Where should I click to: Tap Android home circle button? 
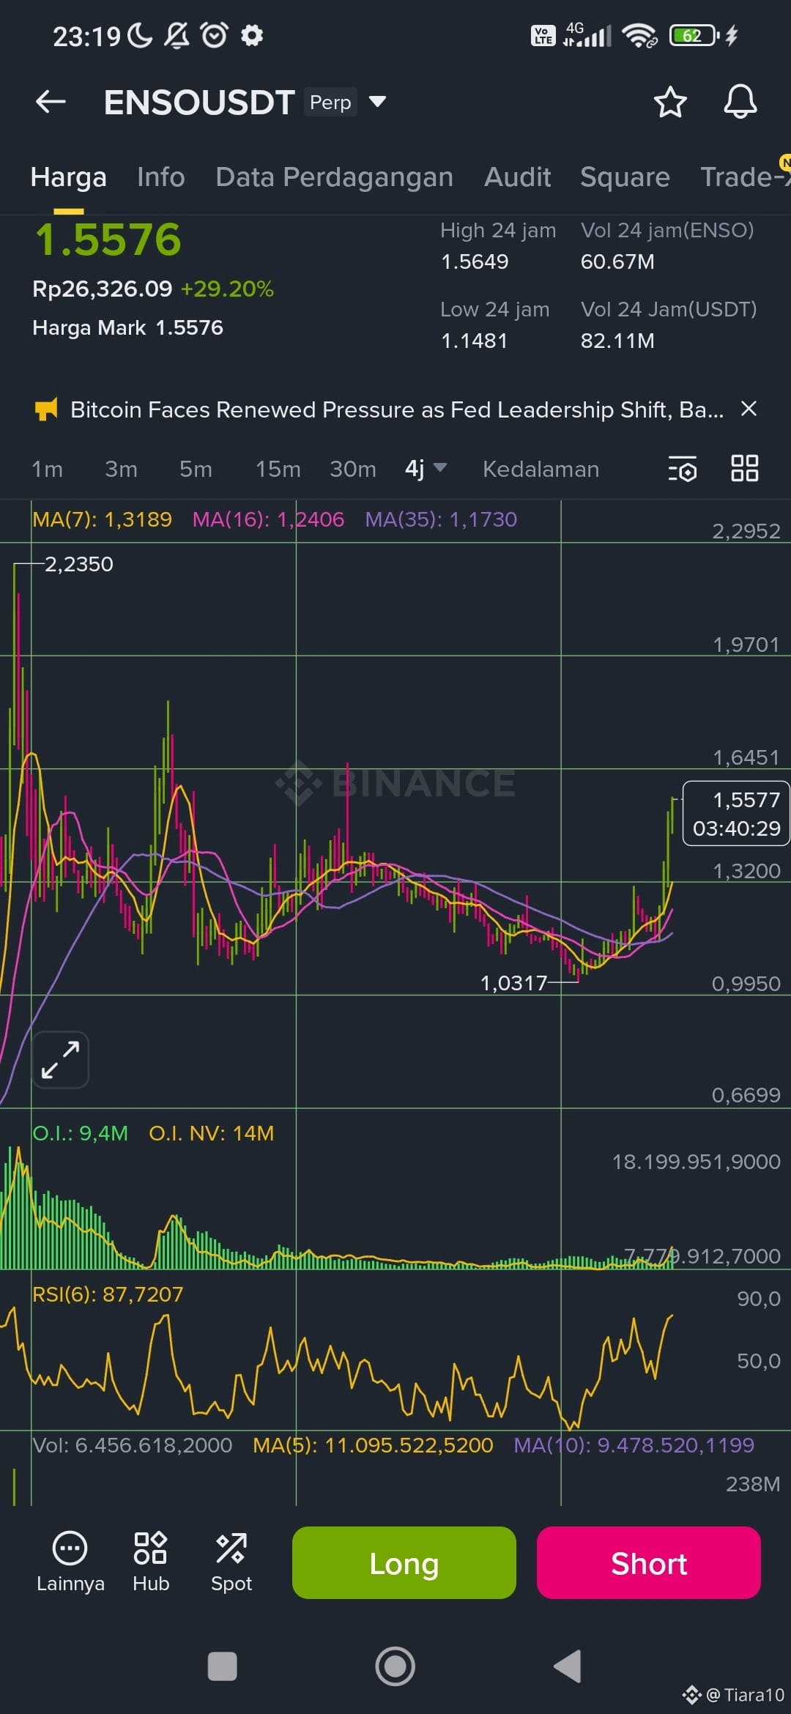pos(395,1666)
